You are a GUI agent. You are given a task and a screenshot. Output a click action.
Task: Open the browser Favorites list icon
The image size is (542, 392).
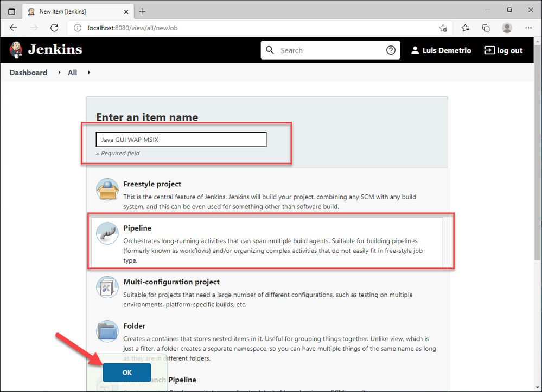pos(466,28)
